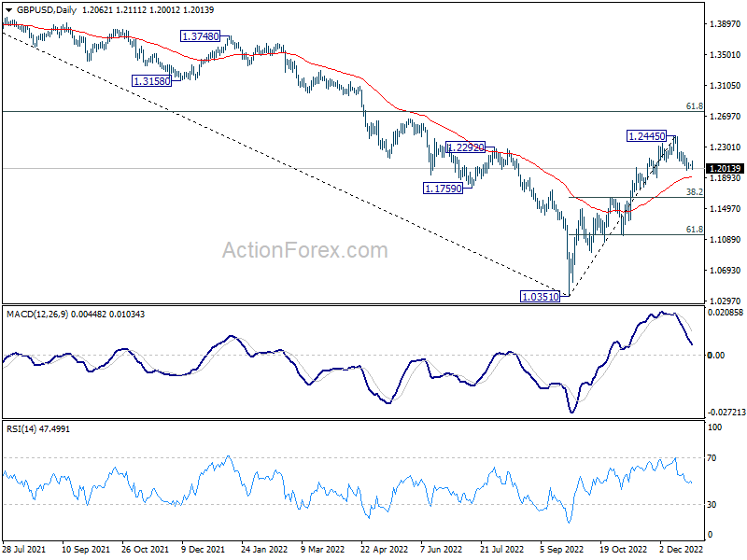
Task: Click the ActionForex.com watermark
Action: (304, 250)
